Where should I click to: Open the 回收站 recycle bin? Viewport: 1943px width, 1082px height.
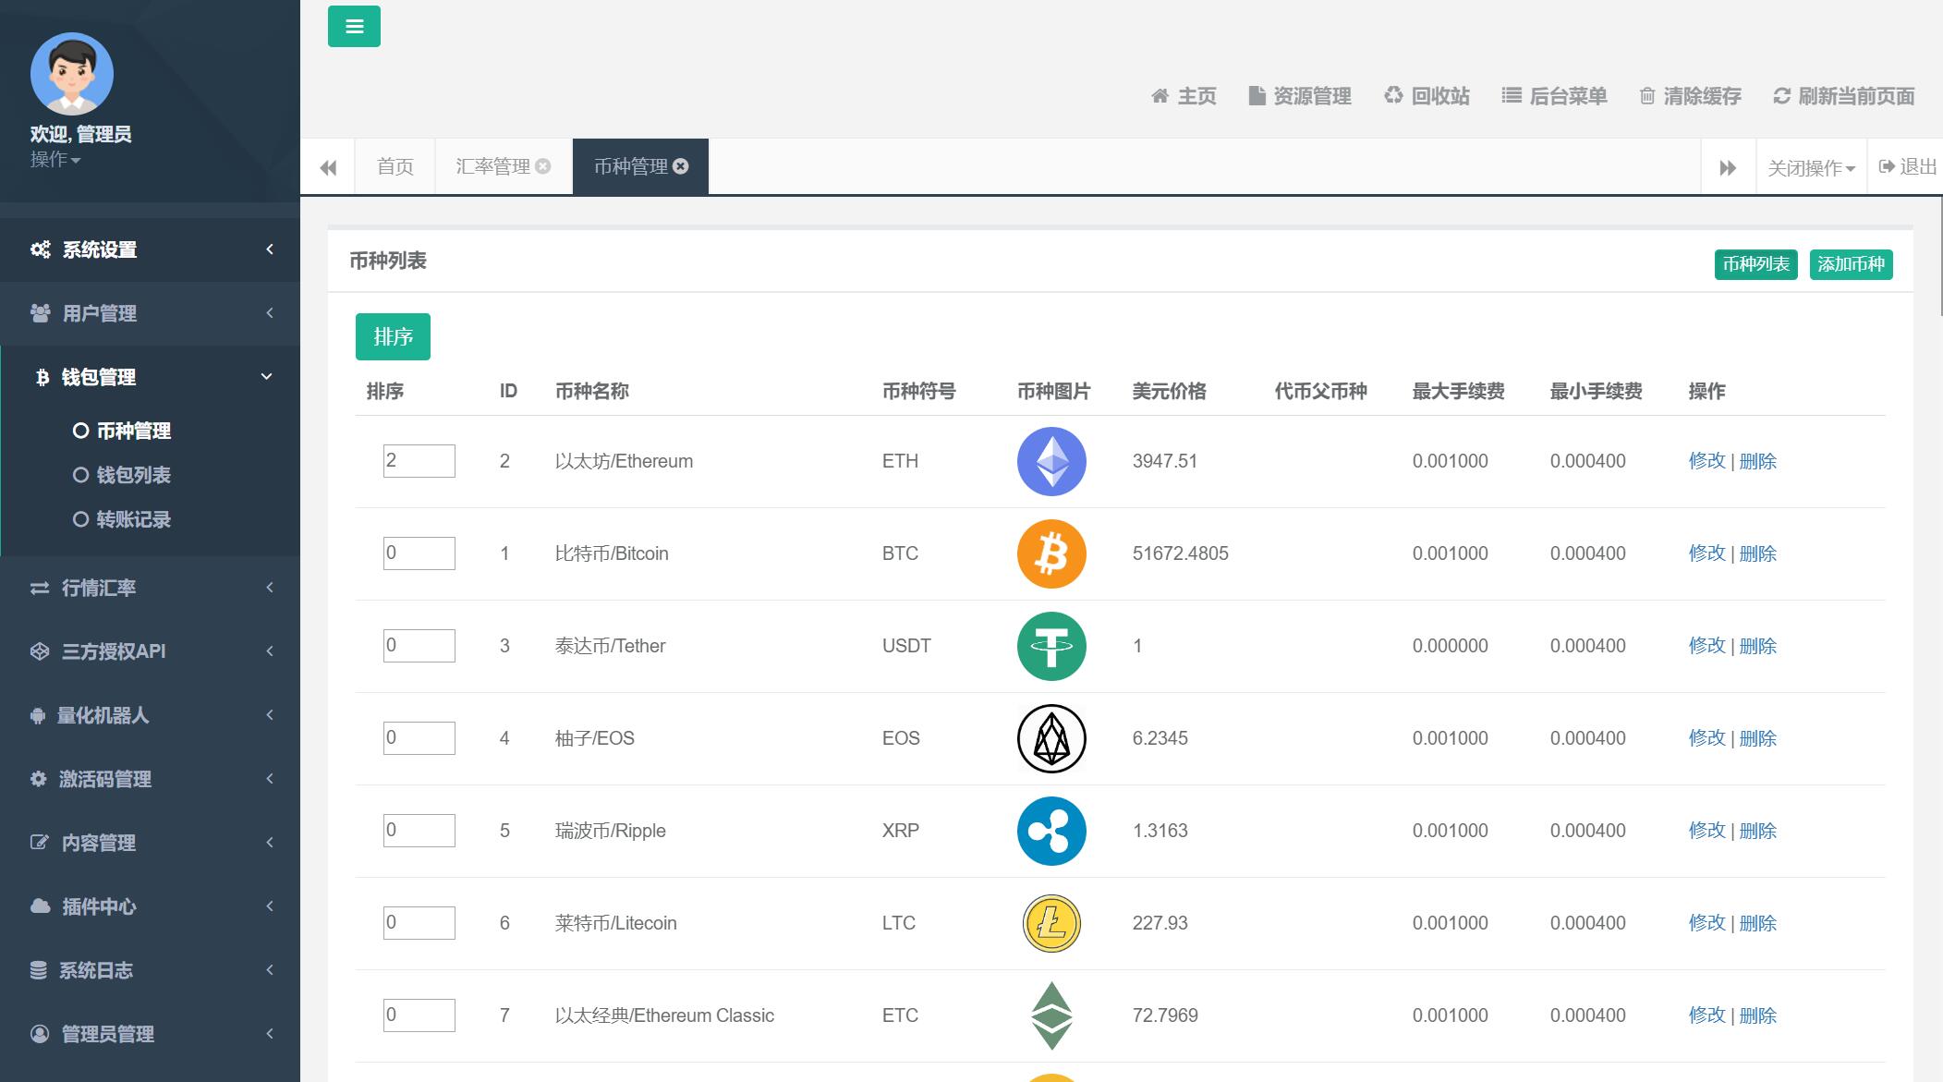[1427, 96]
